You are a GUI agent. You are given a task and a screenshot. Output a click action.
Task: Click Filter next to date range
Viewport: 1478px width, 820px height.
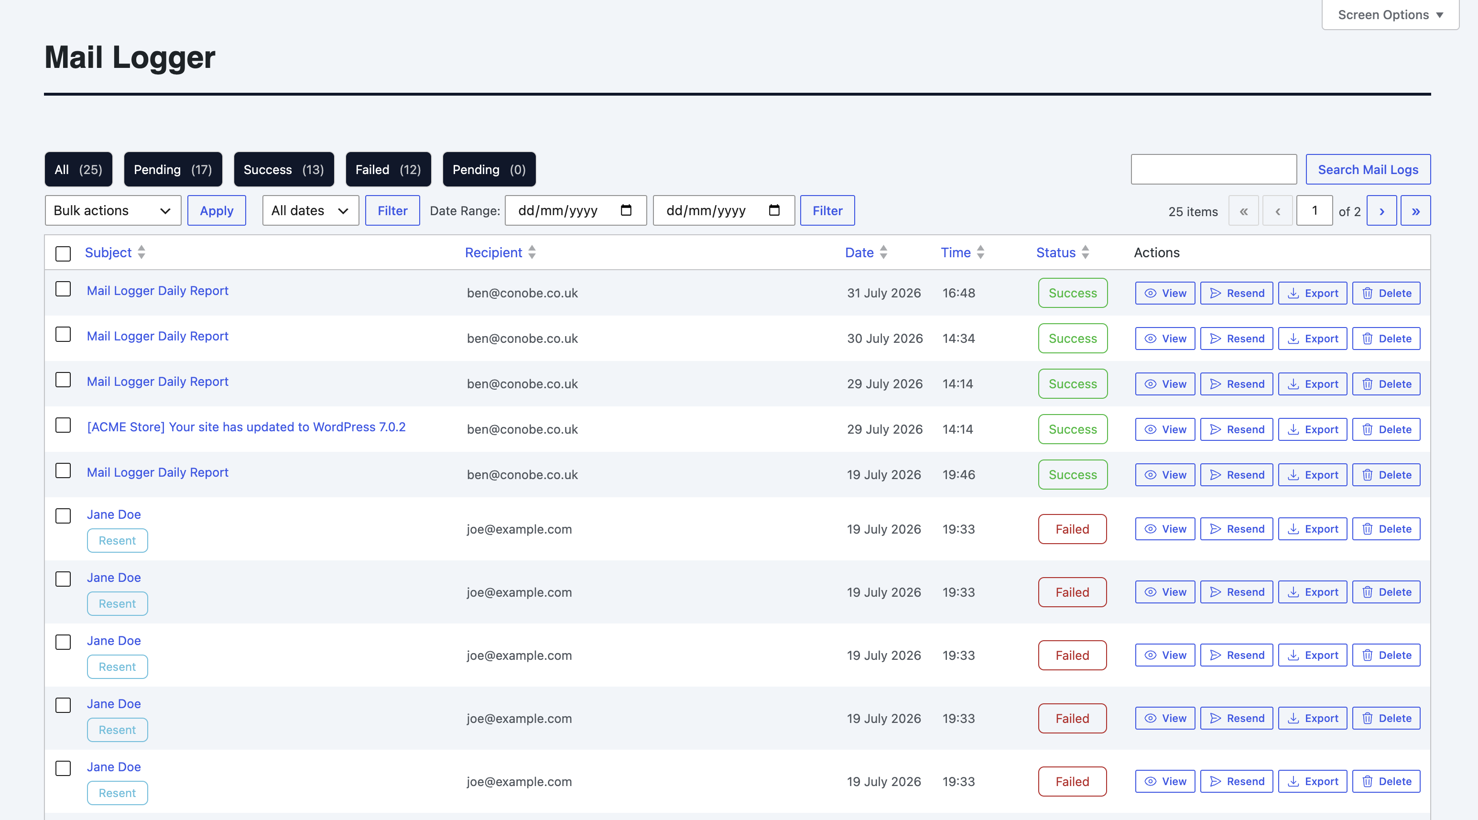(x=827, y=210)
